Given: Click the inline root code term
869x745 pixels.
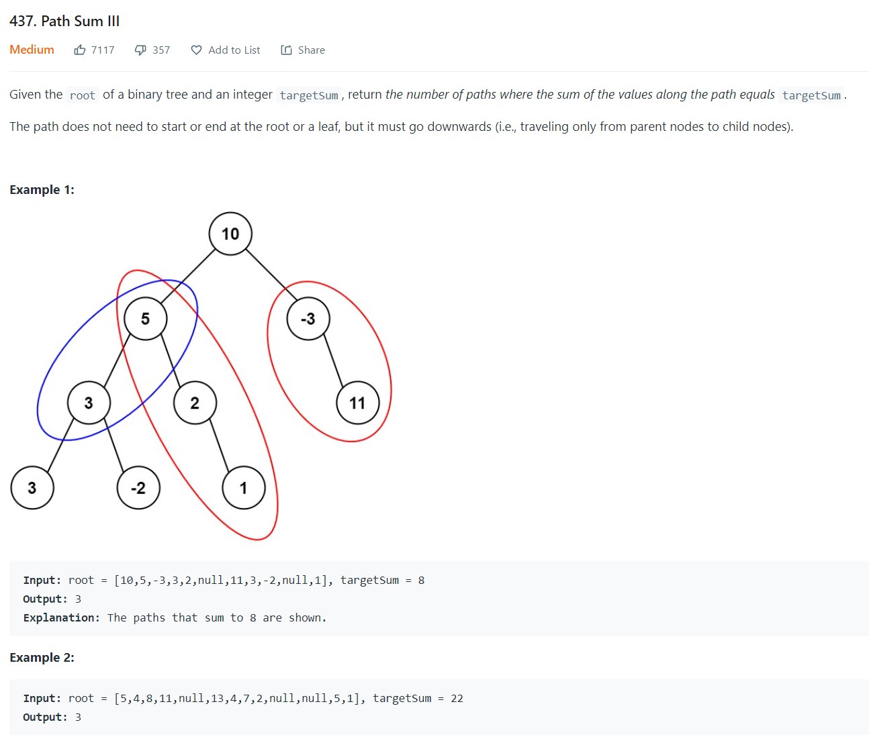Looking at the screenshot, I should [83, 95].
